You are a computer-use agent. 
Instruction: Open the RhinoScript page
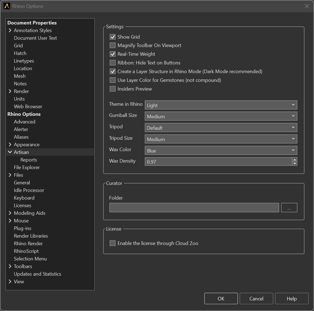tap(26, 251)
